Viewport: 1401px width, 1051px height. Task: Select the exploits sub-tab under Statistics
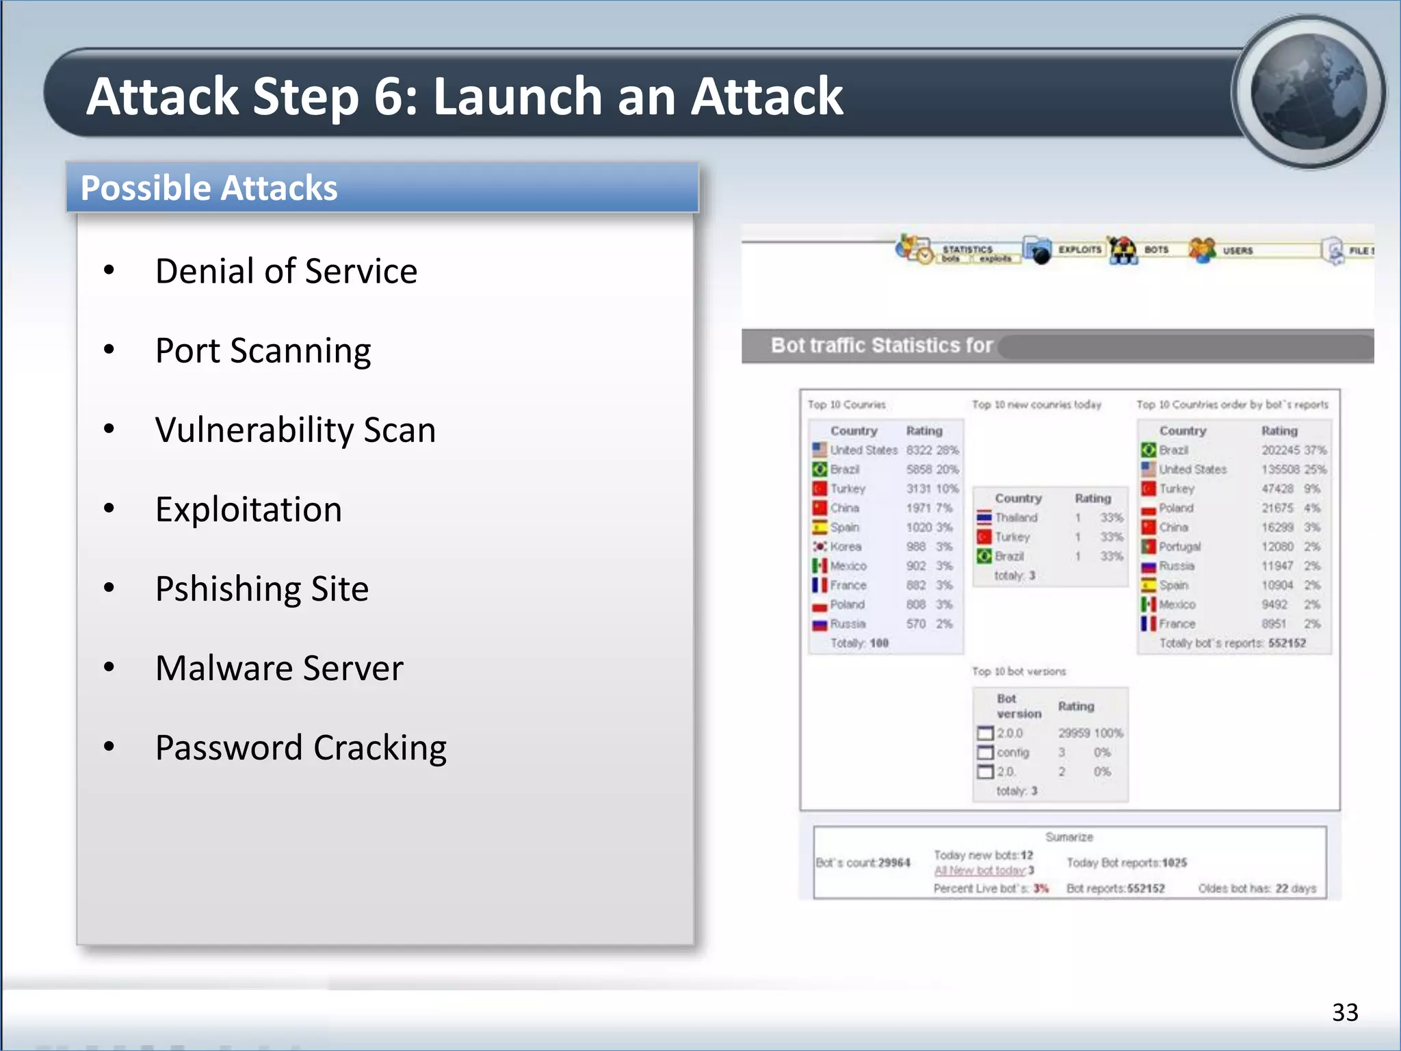click(x=995, y=259)
